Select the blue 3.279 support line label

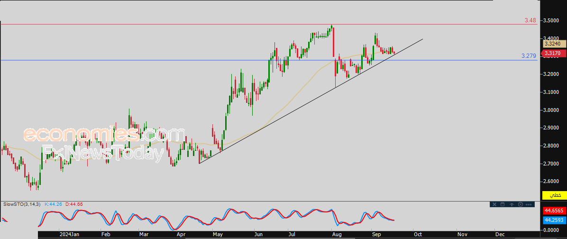click(x=529, y=56)
